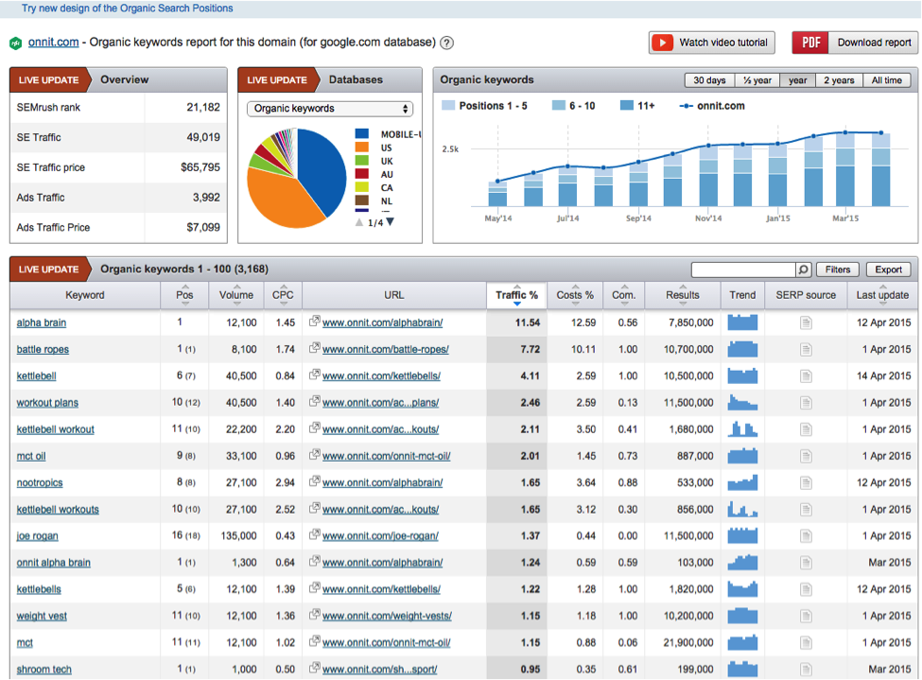Click the onnit.com favicon near the report heading
Viewport: 922px width, 680px height.
(15, 43)
